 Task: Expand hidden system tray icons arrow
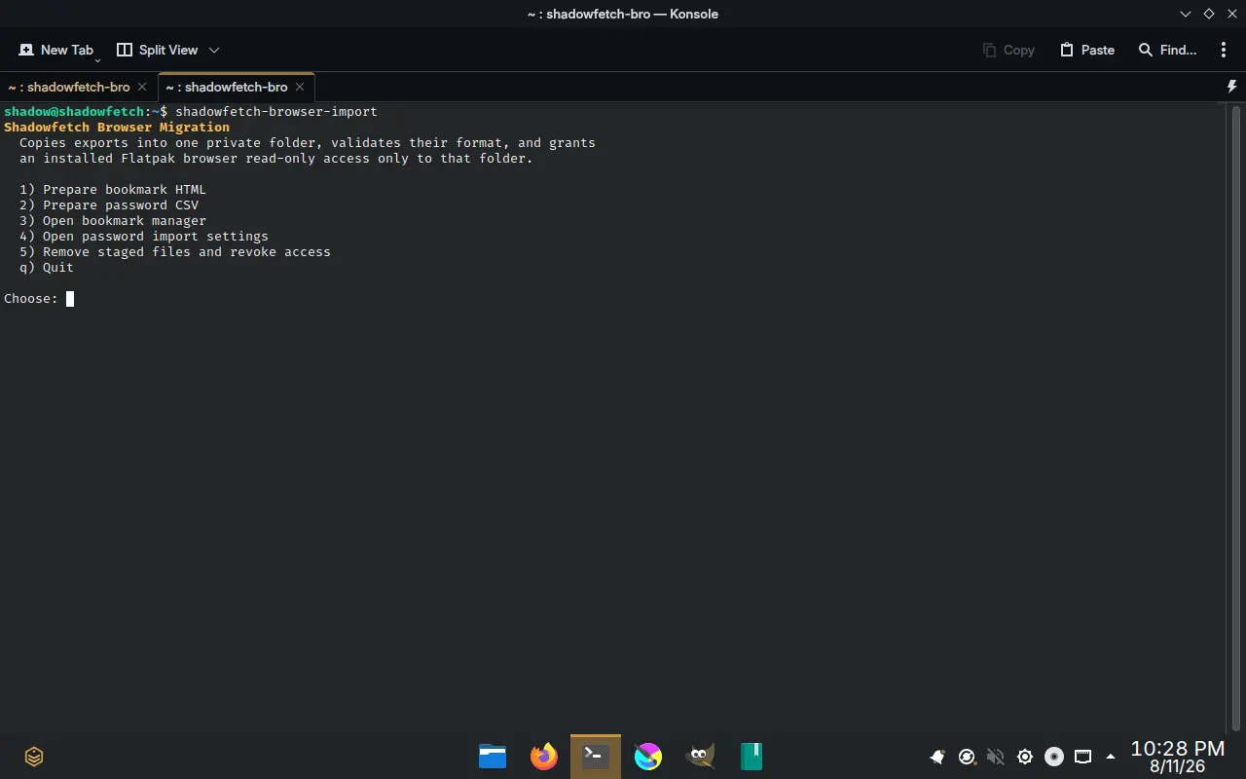(1111, 757)
